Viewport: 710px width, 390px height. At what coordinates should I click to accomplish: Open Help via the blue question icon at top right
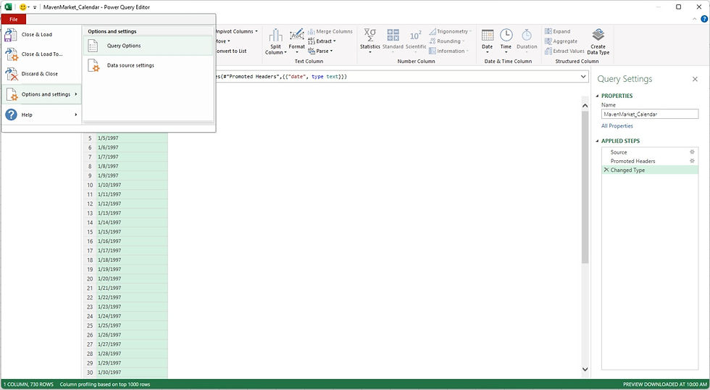pos(704,19)
